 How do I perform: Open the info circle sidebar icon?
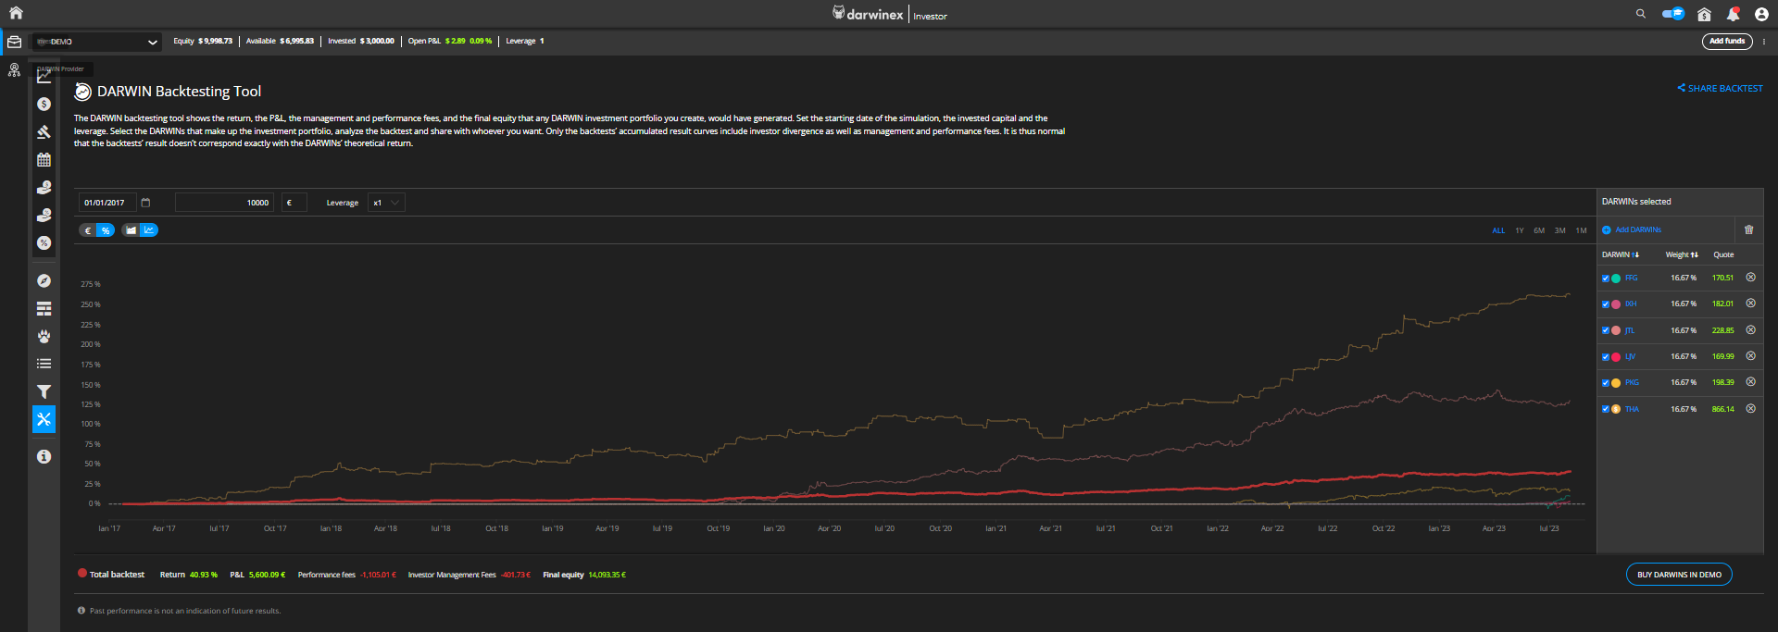tap(44, 456)
